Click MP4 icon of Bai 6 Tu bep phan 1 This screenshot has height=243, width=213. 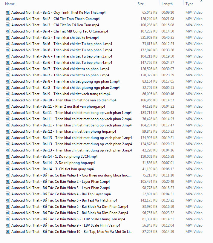coord(8,44)
